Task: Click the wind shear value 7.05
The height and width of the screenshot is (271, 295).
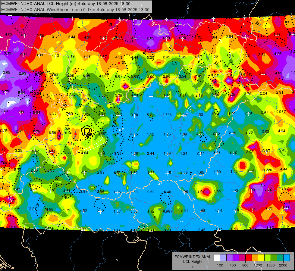Action: click(85, 114)
